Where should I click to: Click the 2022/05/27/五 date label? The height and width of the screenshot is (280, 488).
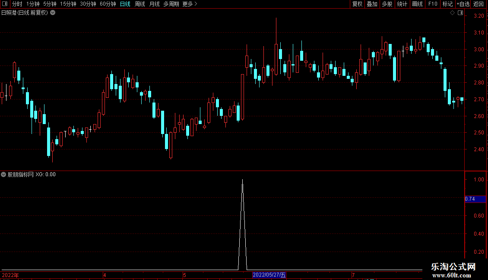(x=269, y=275)
